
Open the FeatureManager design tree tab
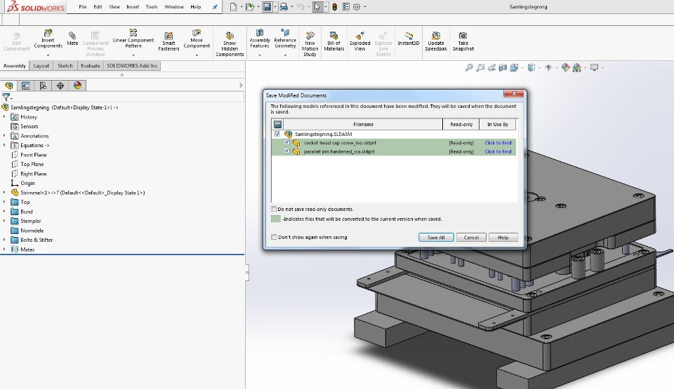coord(9,86)
